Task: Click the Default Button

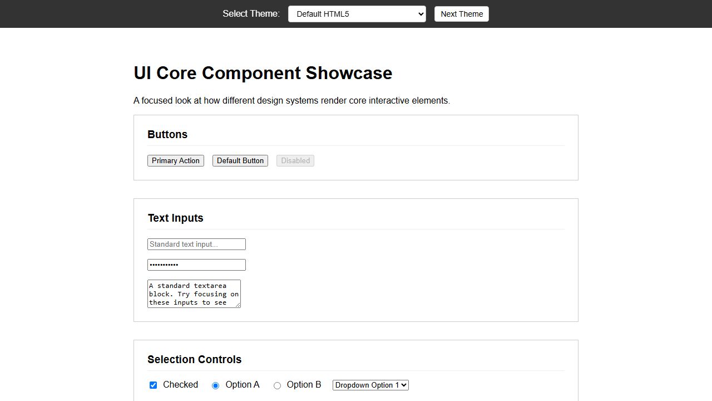Action: click(240, 160)
